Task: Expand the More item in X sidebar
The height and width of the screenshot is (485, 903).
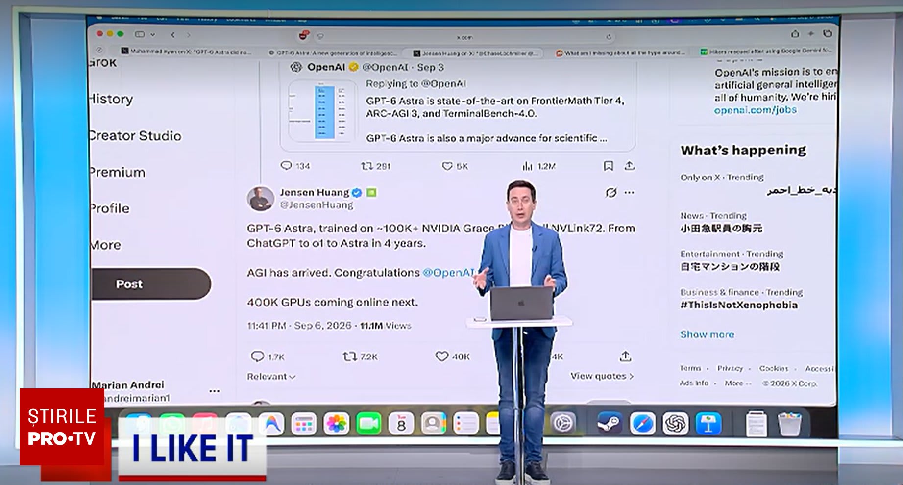Action: (x=105, y=245)
